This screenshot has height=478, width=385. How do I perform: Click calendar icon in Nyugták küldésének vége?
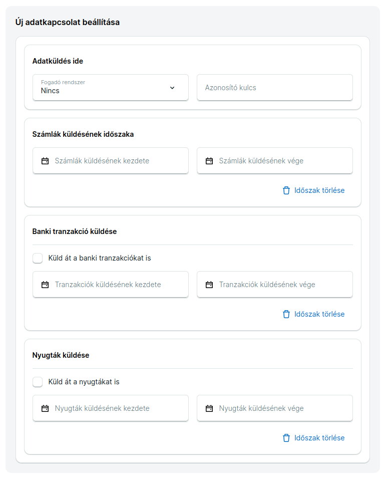[x=209, y=408]
